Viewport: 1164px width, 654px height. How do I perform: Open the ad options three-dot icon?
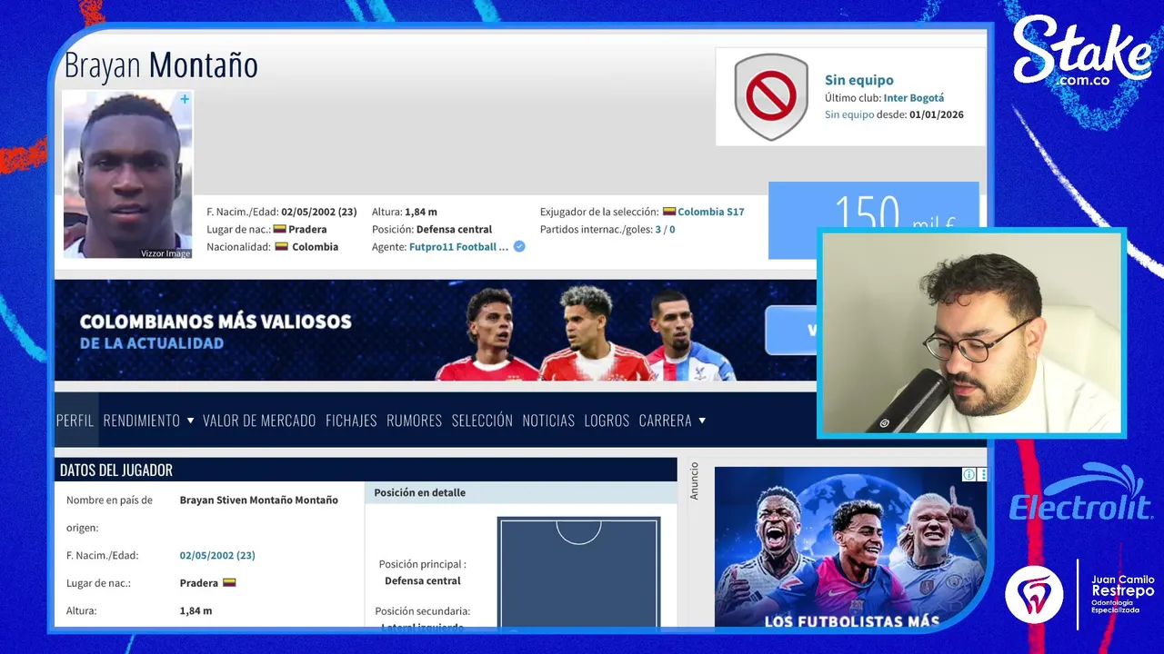[x=982, y=474]
